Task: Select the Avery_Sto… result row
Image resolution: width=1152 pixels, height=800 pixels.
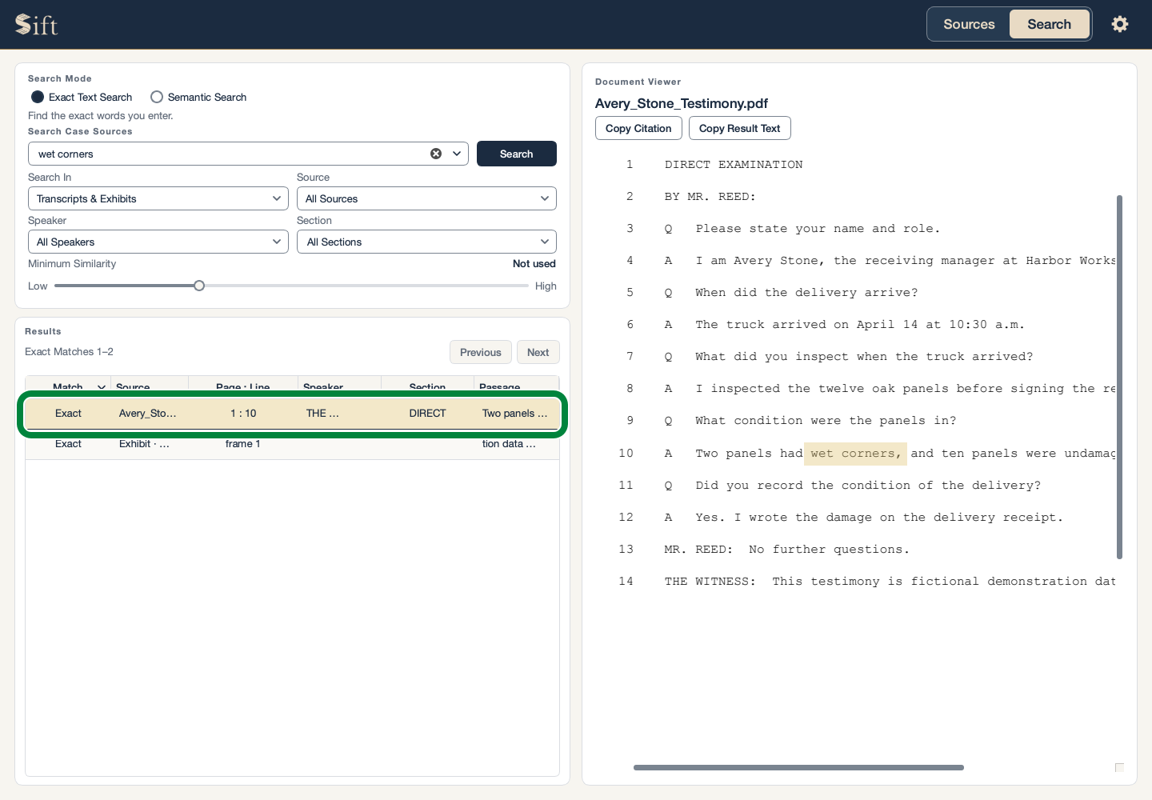Action: click(x=292, y=414)
